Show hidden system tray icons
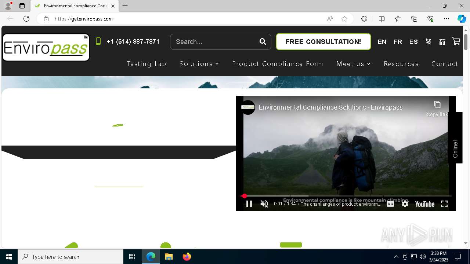 [396, 257]
